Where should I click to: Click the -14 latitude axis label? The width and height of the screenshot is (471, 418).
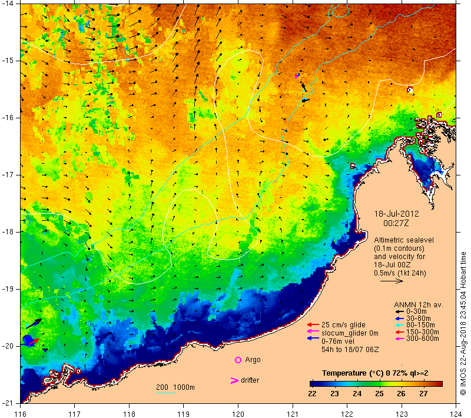pyautogui.click(x=8, y=4)
